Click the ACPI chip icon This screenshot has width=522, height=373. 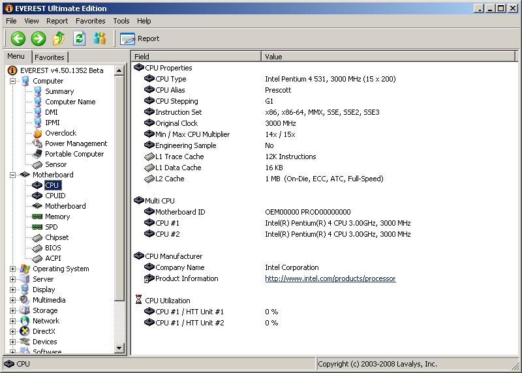point(37,258)
